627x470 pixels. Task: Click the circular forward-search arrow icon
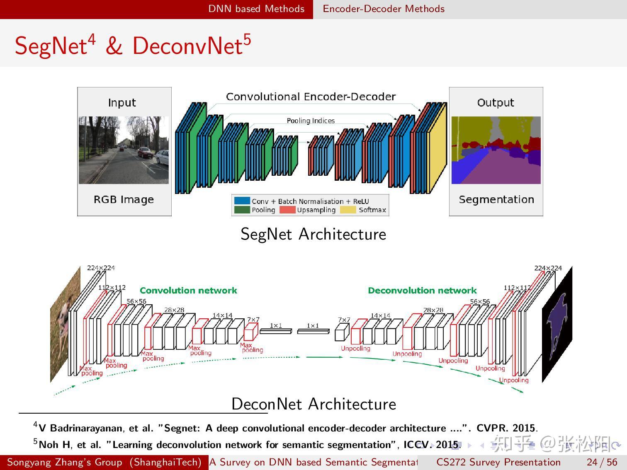tap(617, 446)
